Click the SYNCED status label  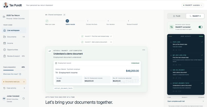(x=201, y=36)
